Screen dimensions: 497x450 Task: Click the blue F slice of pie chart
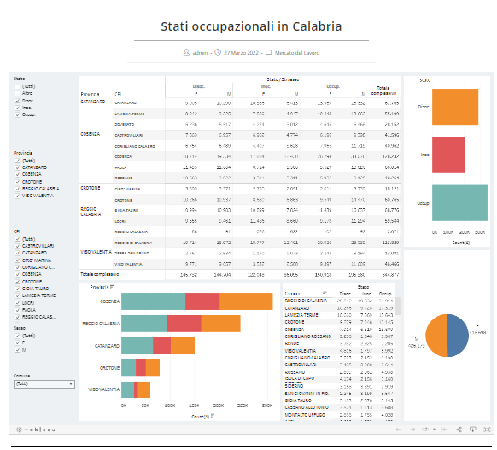pyautogui.click(x=458, y=336)
